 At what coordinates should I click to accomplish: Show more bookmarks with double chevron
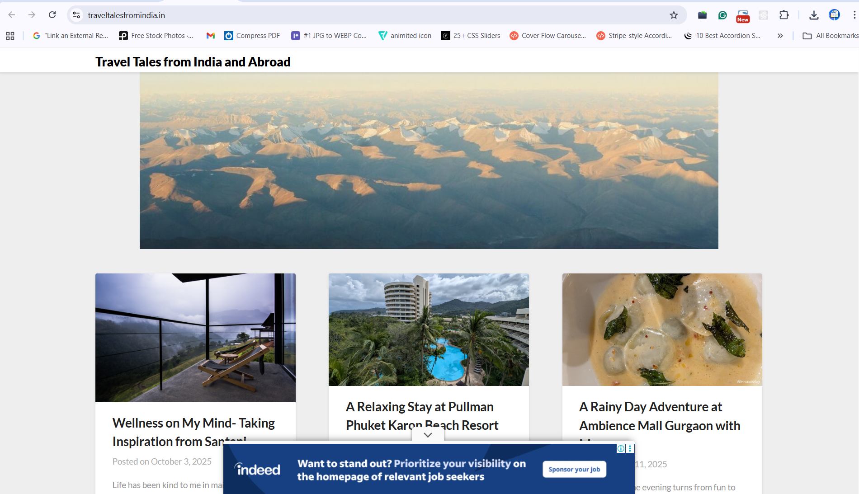(780, 36)
